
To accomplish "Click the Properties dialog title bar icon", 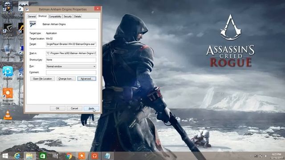I will [x=27, y=9].
